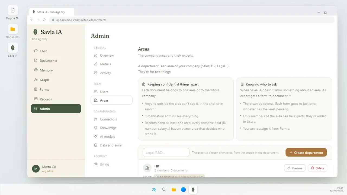347x195 pixels.
Task: View Metrics in the admin navigation
Action: [111, 64]
